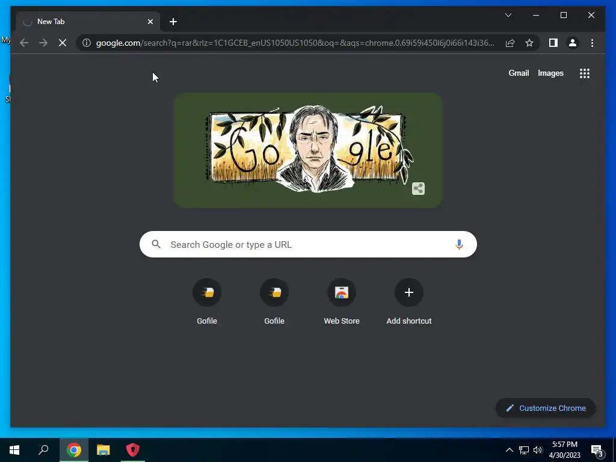The height and width of the screenshot is (462, 616).
Task: Click the forward navigation arrow
Action: pyautogui.click(x=43, y=43)
